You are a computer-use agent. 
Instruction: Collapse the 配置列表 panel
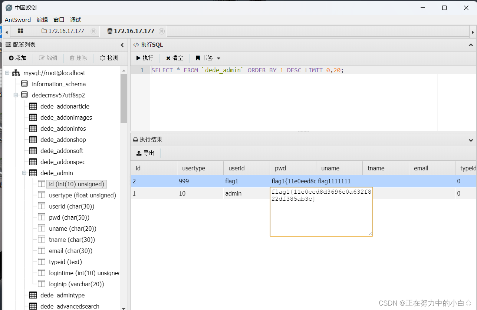(x=122, y=45)
